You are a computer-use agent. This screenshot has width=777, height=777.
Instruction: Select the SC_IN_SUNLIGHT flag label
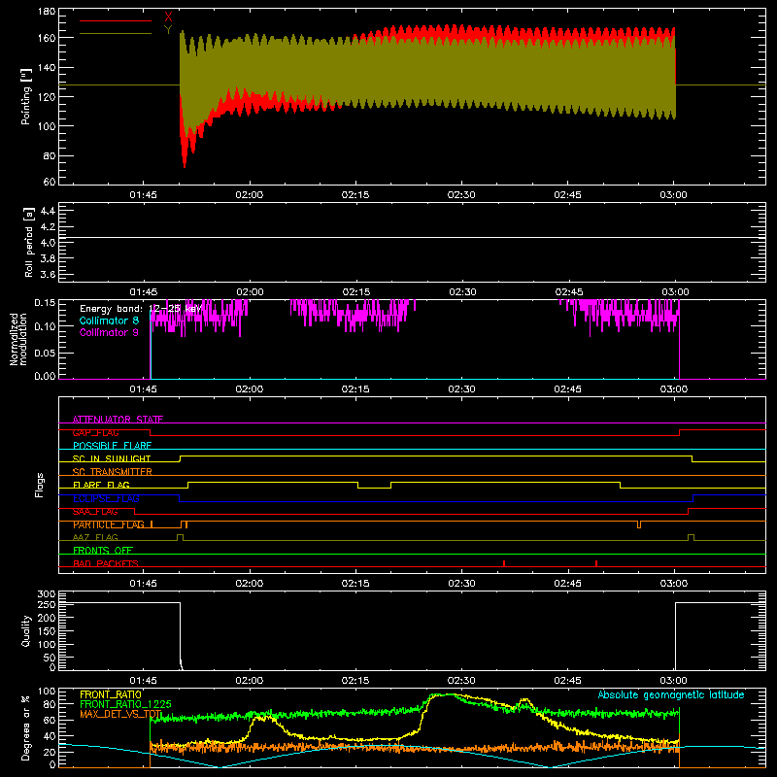(112, 458)
